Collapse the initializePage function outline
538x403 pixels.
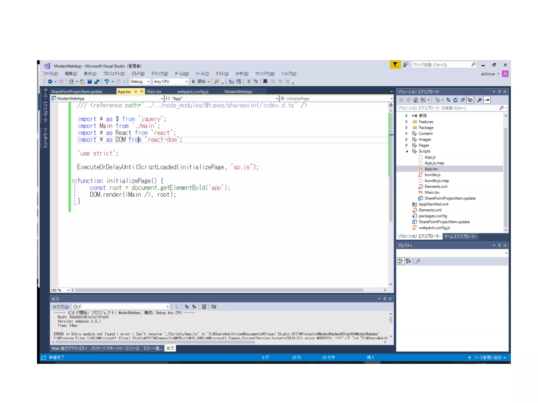pos(74,181)
